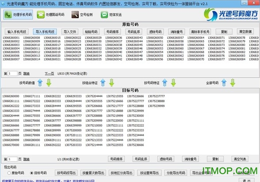Click the 分批导出号码 batch export button
260x182 pixels.
[176, 173]
